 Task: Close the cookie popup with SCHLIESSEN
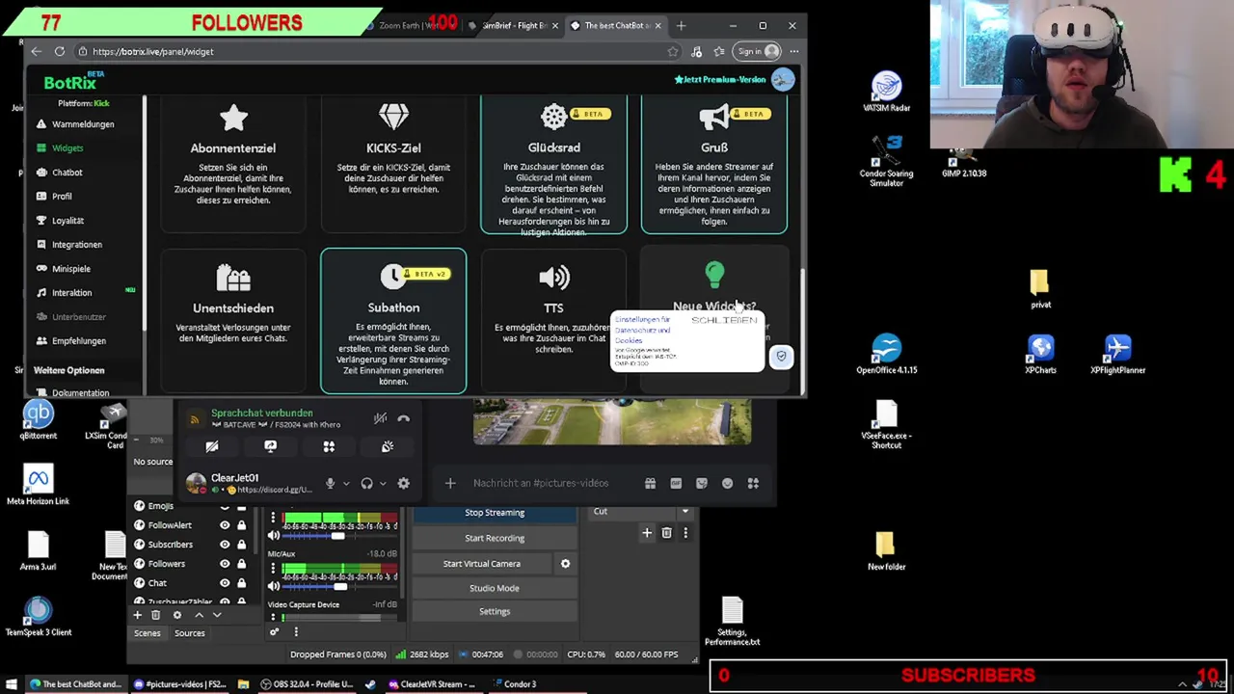(x=724, y=320)
